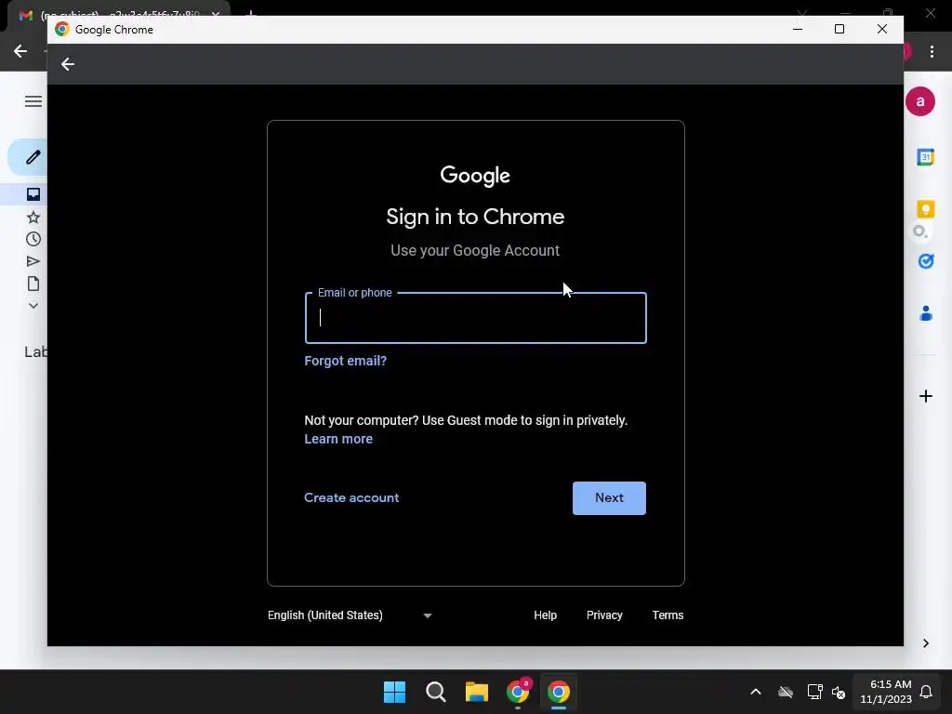The width and height of the screenshot is (952, 714).
Task: Show hidden system tray icons
Action: [x=756, y=692]
